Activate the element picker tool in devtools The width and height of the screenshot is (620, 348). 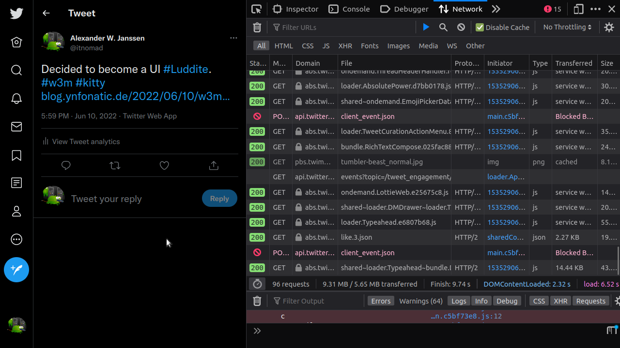(x=257, y=9)
